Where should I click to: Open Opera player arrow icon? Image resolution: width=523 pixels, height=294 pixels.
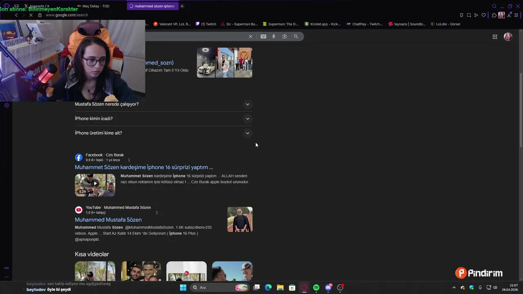pyautogui.click(x=476, y=15)
